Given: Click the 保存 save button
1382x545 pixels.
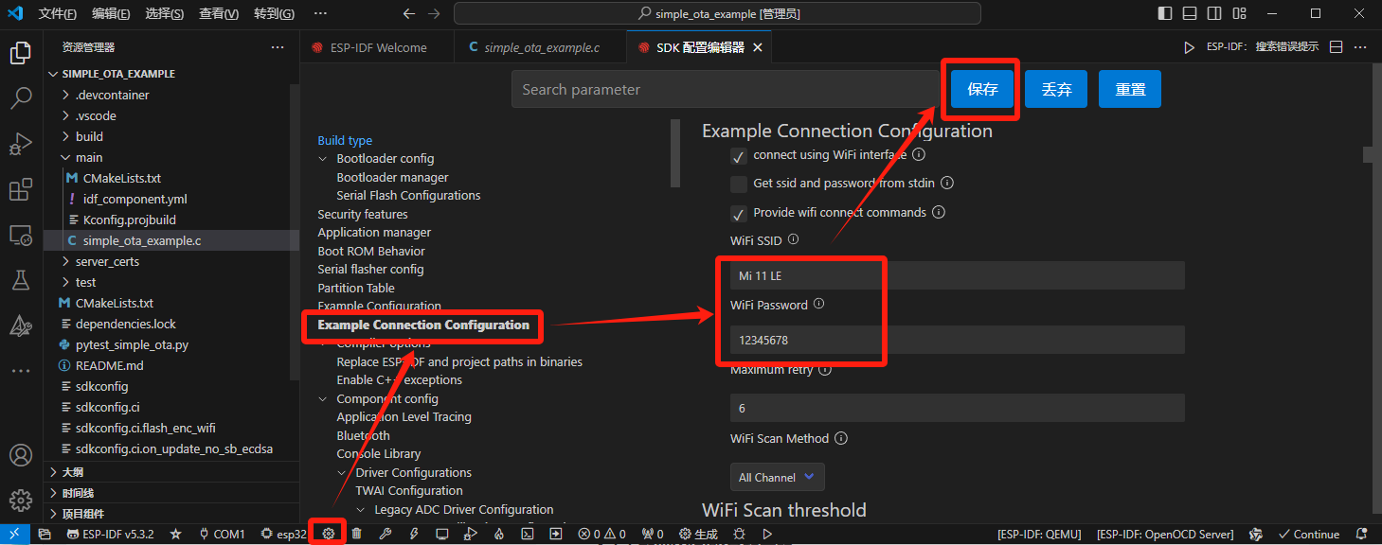Looking at the screenshot, I should [x=982, y=90].
